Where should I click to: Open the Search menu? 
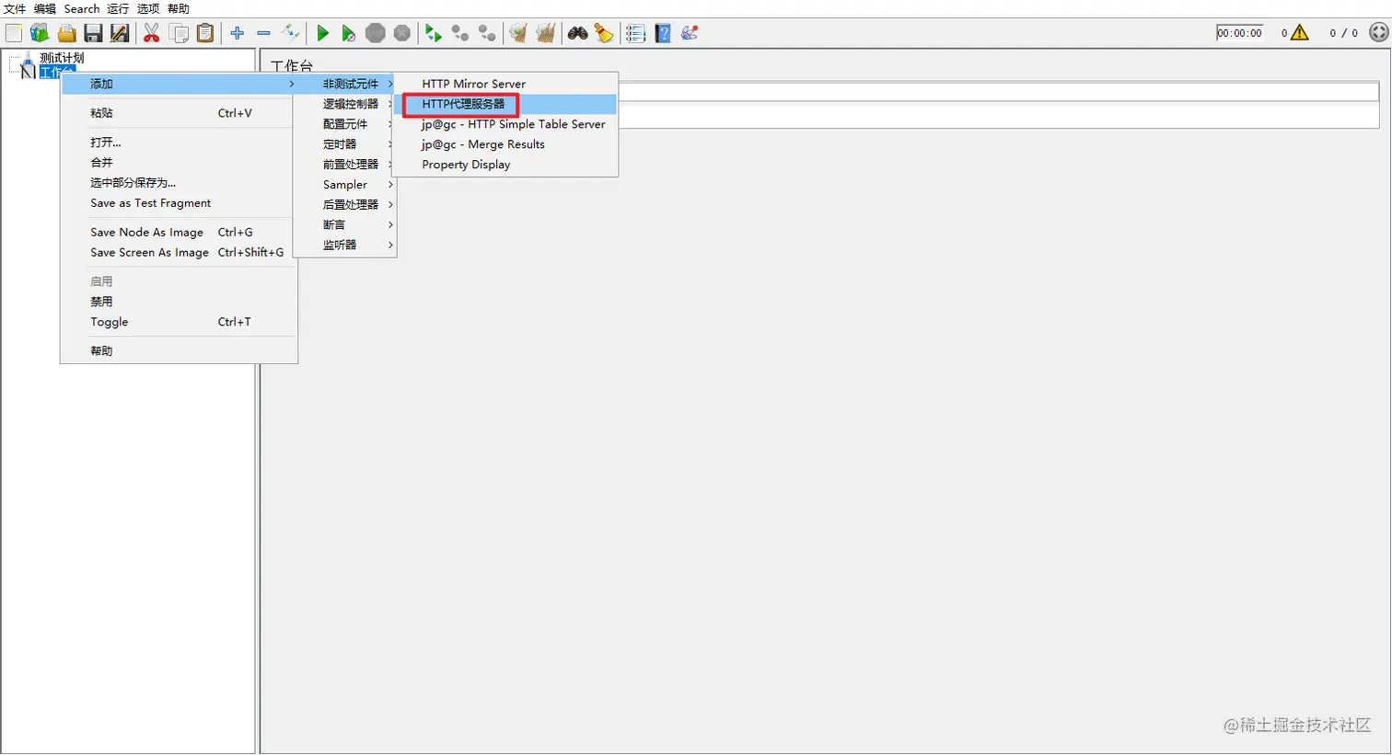coord(82,8)
